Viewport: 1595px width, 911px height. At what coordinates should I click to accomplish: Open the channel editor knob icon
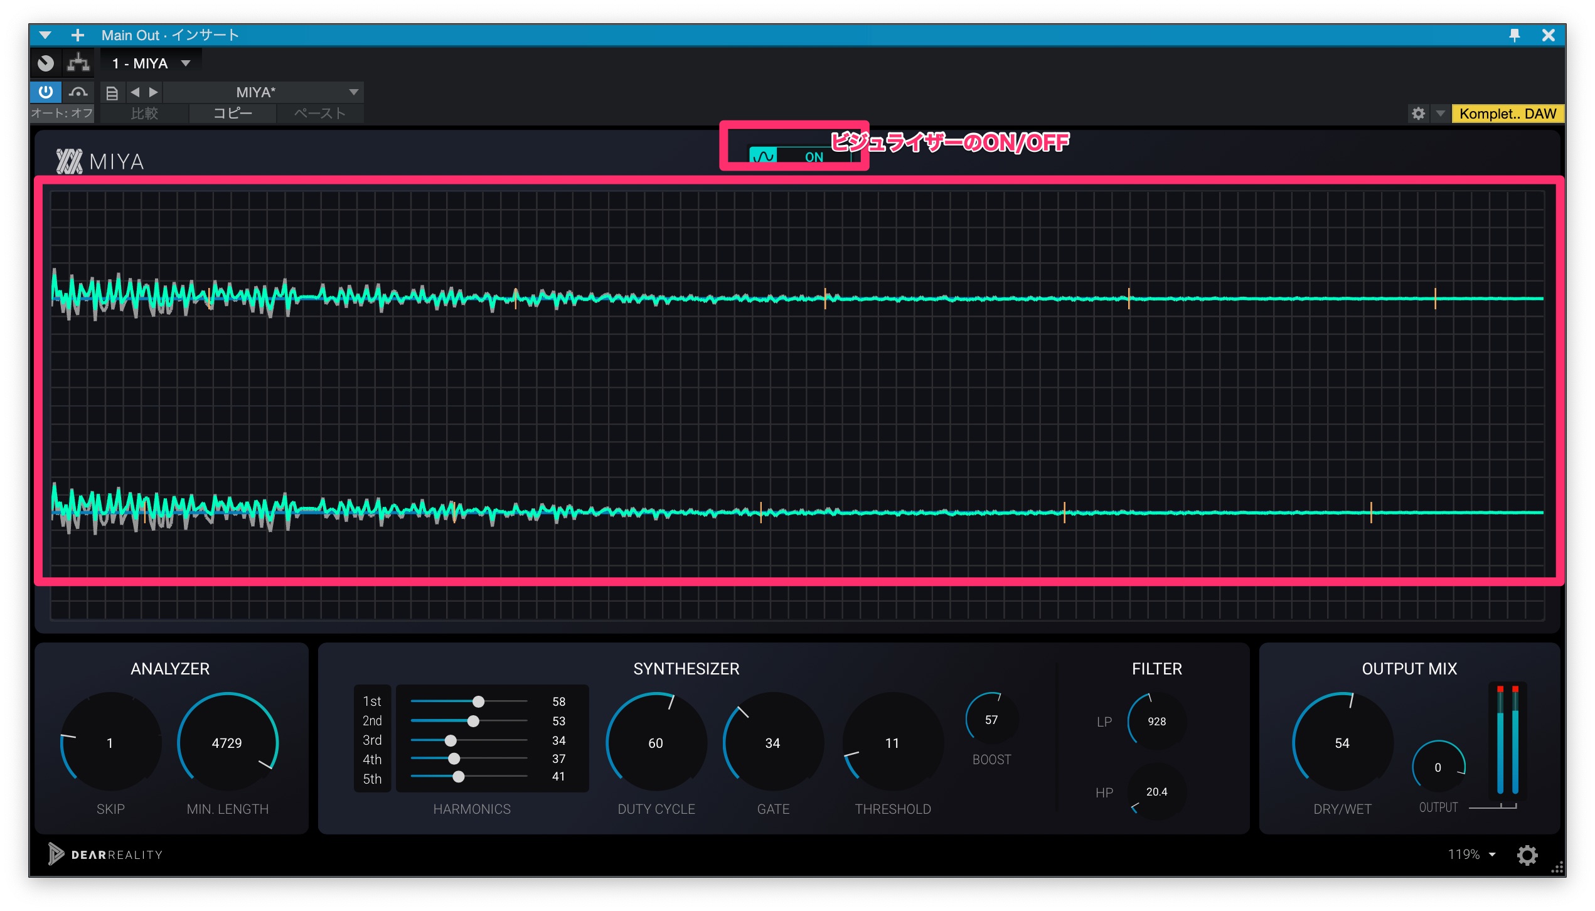(46, 63)
